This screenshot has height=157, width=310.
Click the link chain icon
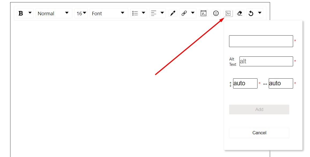tap(184, 13)
